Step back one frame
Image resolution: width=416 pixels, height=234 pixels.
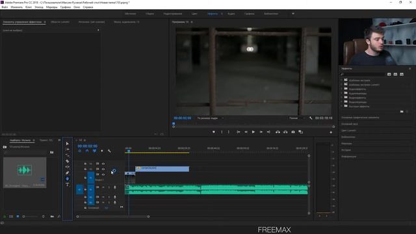coord(246,132)
